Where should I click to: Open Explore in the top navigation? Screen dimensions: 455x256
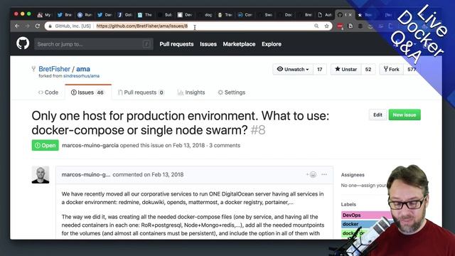click(x=272, y=44)
